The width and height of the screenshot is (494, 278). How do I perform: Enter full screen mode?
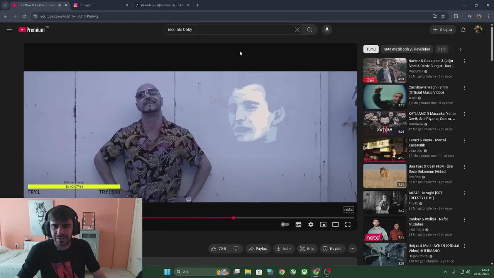tap(348, 224)
